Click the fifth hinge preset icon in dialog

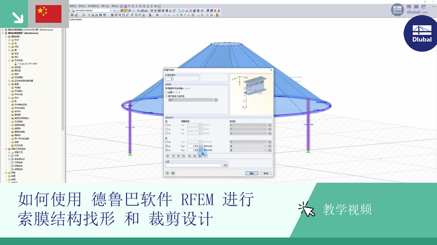[x=189, y=156]
